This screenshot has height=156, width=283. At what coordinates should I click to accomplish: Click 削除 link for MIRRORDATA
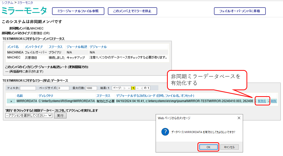(273, 101)
